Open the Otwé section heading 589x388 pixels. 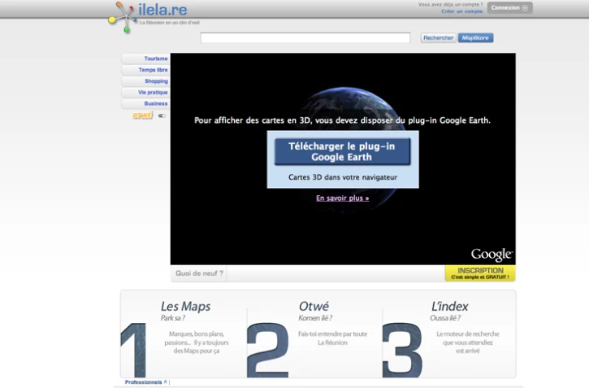click(314, 307)
